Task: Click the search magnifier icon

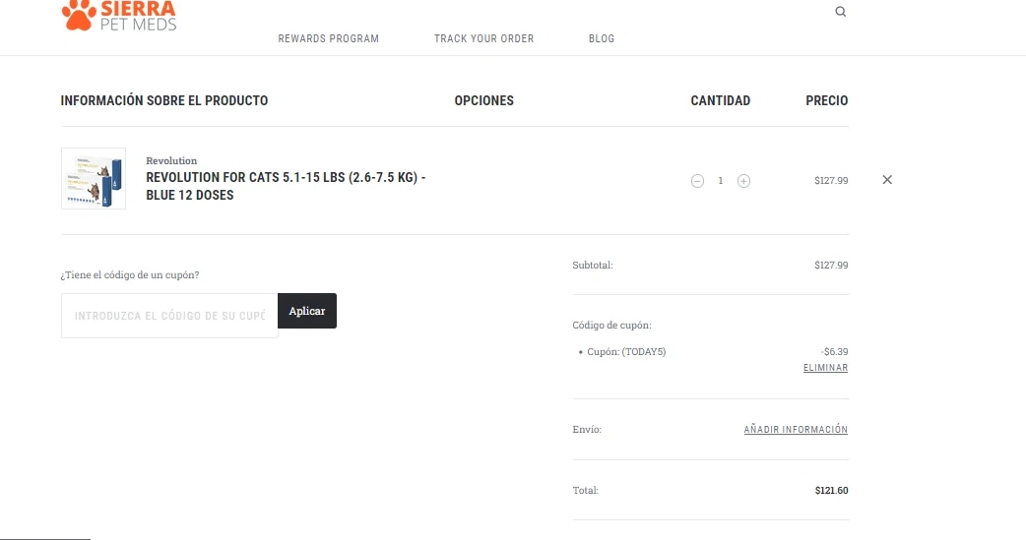Action: click(x=840, y=12)
